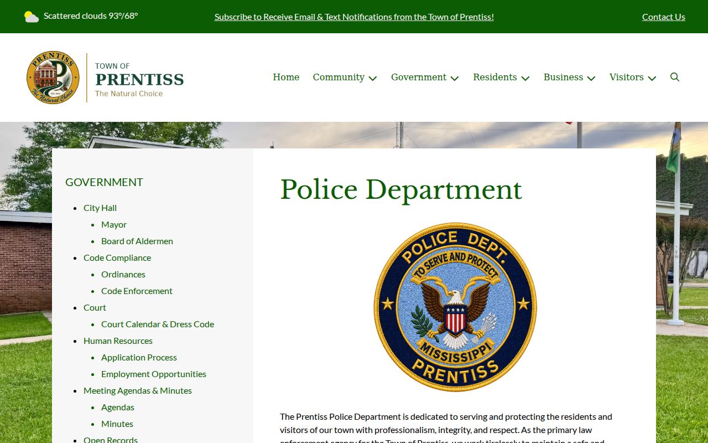Screen dimensions: 708x443
Task: Click the Police Department page heading
Action: (401, 190)
